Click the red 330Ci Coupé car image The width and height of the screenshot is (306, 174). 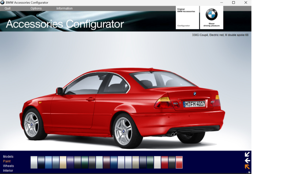click(x=122, y=104)
